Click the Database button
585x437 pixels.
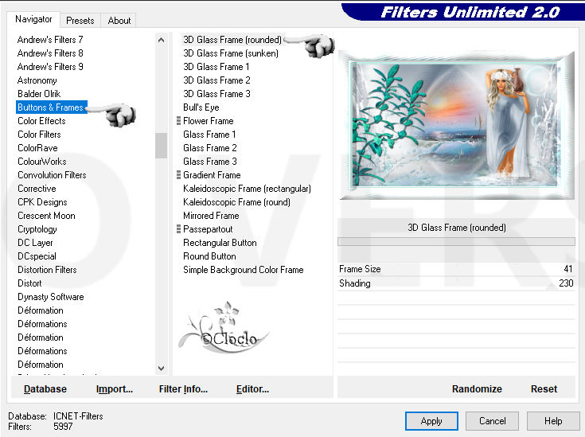[45, 389]
